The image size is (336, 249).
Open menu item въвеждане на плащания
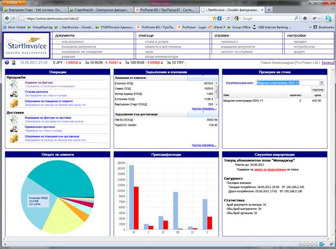tap(82, 52)
